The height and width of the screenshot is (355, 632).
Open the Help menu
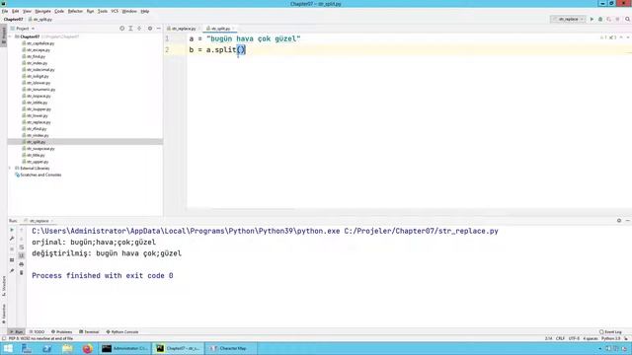[x=145, y=11]
